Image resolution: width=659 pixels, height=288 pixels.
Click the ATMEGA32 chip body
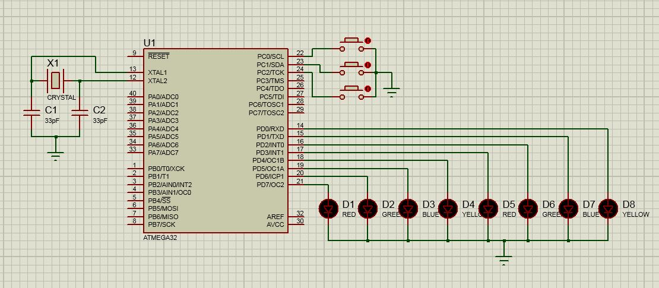tap(215, 140)
